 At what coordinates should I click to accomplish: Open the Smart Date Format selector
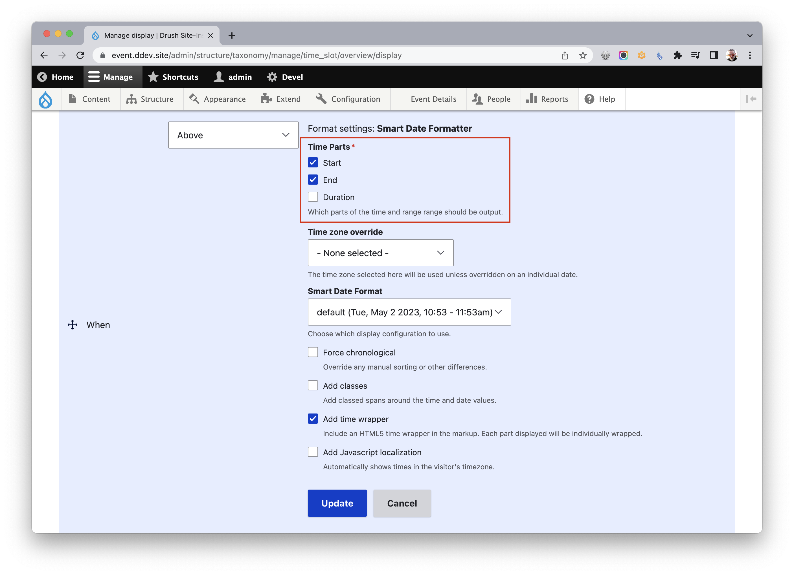pos(409,312)
